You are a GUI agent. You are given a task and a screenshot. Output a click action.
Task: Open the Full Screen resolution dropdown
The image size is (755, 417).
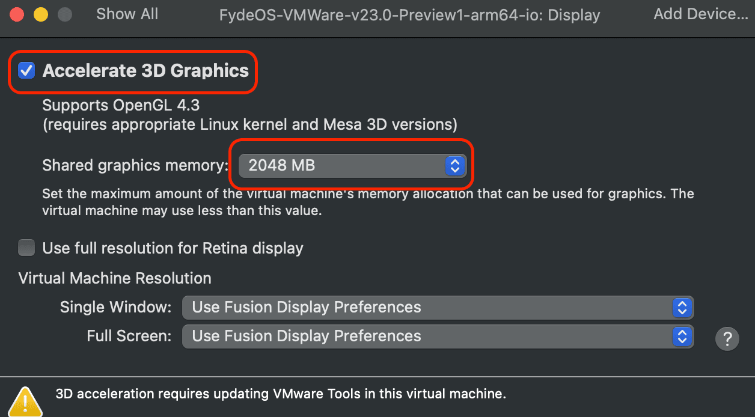[x=438, y=336]
